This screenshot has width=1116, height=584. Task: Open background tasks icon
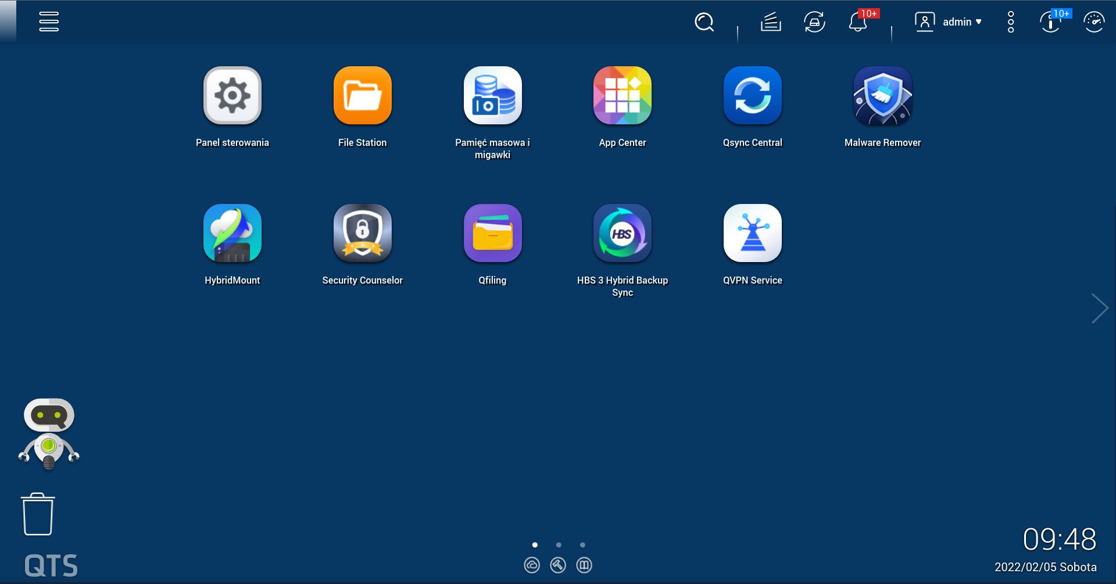click(771, 22)
